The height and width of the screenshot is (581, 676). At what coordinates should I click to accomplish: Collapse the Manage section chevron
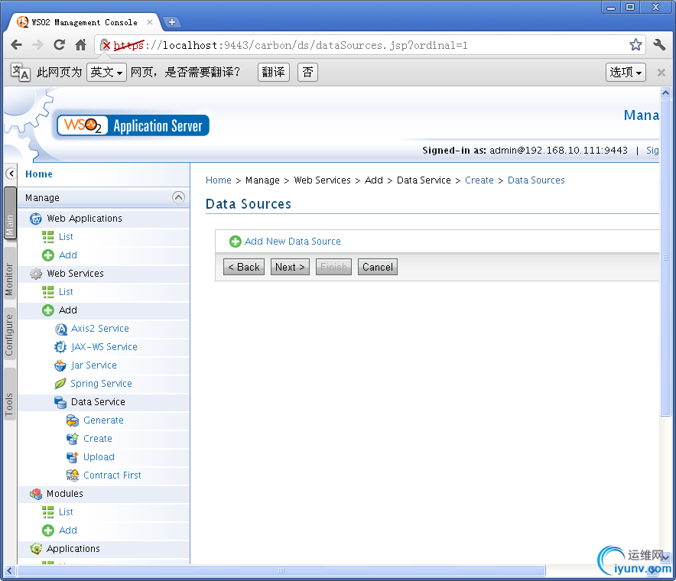pyautogui.click(x=178, y=197)
